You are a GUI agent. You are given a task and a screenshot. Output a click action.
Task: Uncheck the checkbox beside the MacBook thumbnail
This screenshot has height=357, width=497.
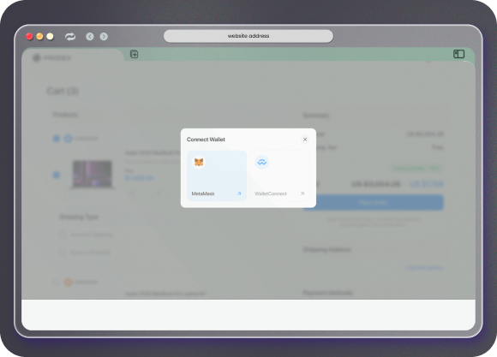56,175
